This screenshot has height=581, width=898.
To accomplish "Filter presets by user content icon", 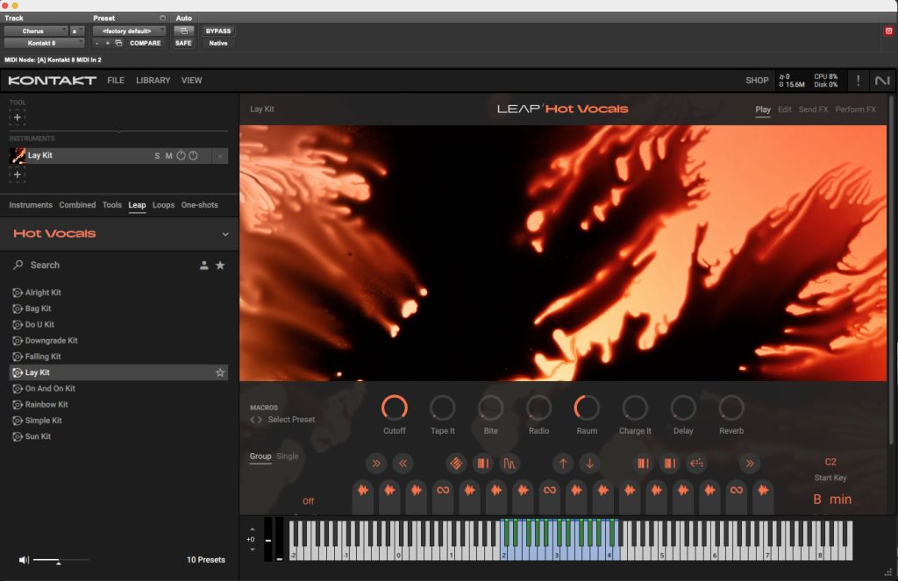I will tap(203, 265).
